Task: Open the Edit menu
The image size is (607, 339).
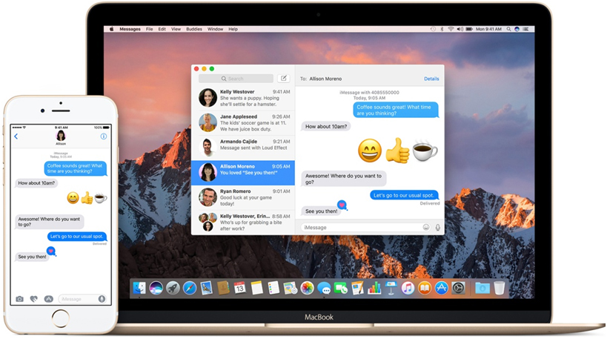Action: (x=162, y=29)
